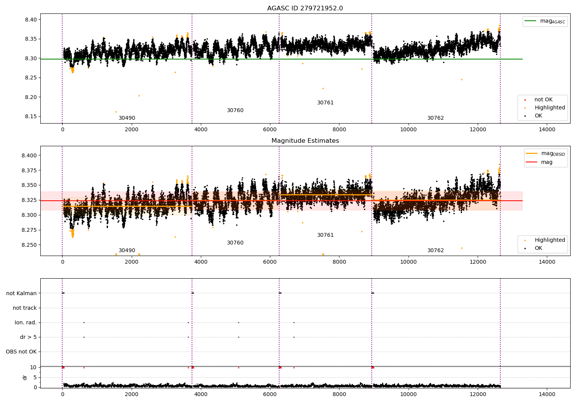This screenshot has height=403, width=576.
Task: Click the 'OBS not OK' row label
Action: point(21,352)
